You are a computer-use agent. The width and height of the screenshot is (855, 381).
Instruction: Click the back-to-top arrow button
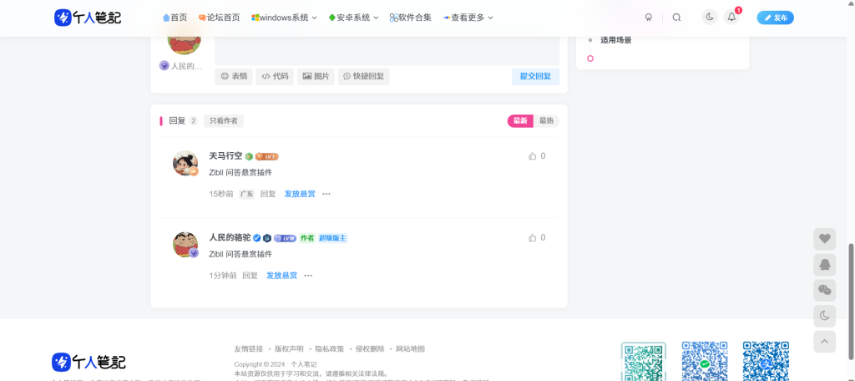coord(824,341)
